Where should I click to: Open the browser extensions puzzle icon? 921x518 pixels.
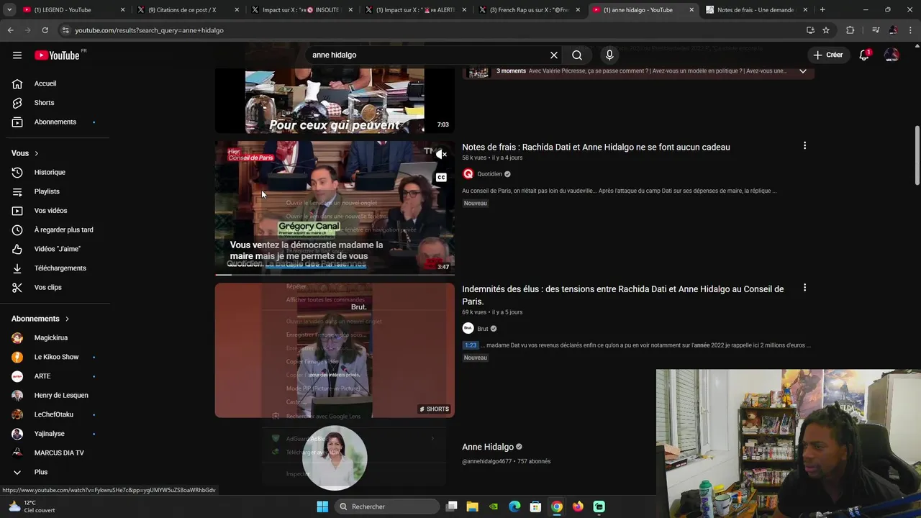(x=850, y=30)
